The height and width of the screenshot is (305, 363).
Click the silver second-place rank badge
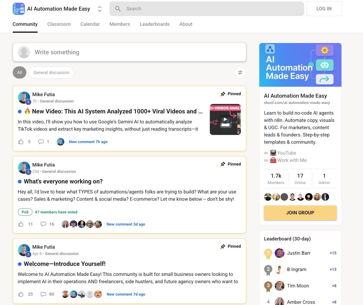(268, 270)
